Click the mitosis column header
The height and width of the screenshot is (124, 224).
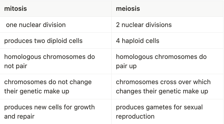[56, 8]
